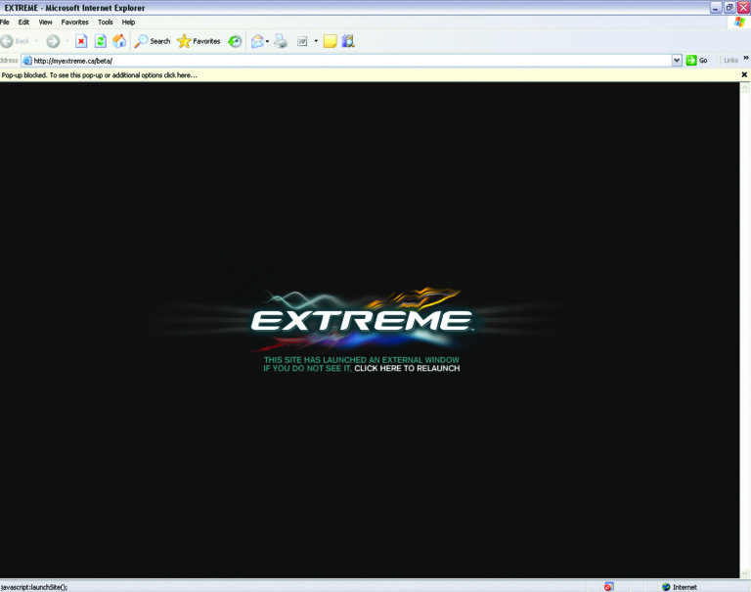
Task: Go to Home page icon
Action: (119, 41)
